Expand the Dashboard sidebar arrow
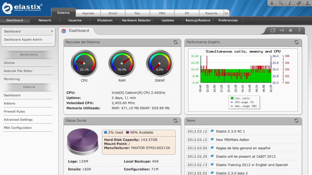The image size is (312, 175). pos(52,31)
